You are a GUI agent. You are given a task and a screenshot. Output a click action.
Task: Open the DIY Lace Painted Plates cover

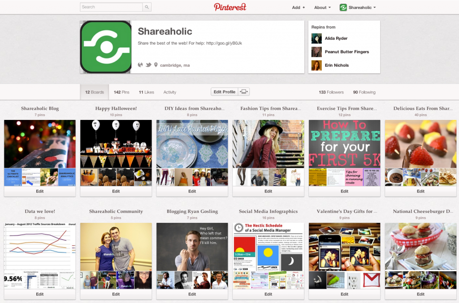click(192, 144)
